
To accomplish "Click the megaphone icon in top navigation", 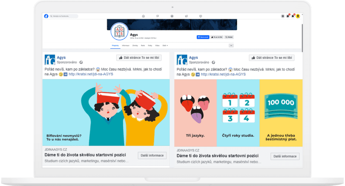I will point(186,16).
